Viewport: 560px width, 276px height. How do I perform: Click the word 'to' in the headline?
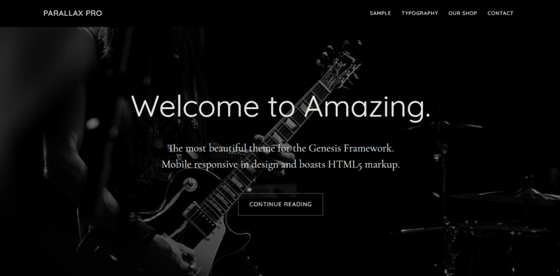[282, 107]
